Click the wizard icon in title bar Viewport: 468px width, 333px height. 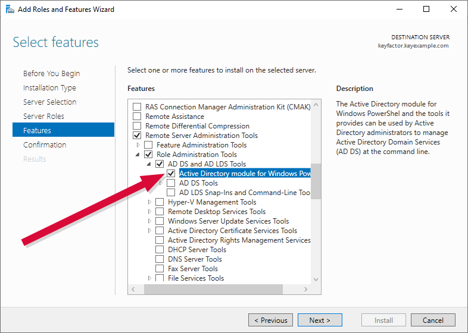coord(9,9)
